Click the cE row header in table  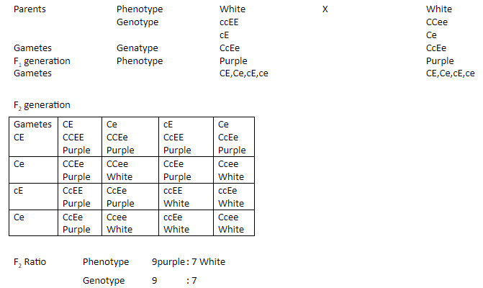[20, 190]
